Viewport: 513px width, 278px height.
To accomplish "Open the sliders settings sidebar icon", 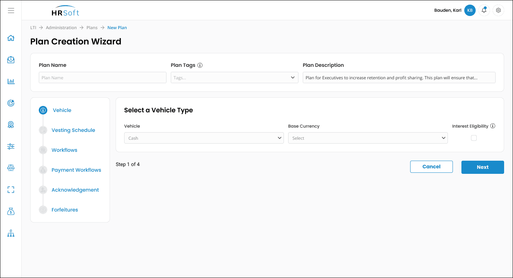I will click(x=11, y=146).
